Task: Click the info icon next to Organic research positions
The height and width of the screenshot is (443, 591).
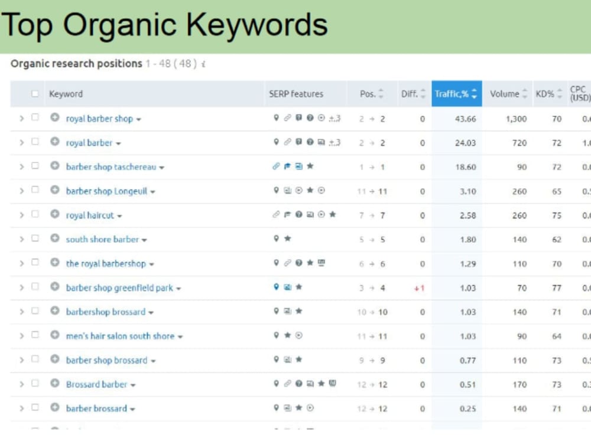Action: coord(203,64)
